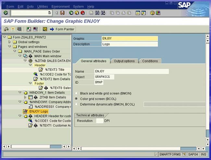Screen dimensions: 211x160
Task: Open the System menu
Action: pos(78,7)
